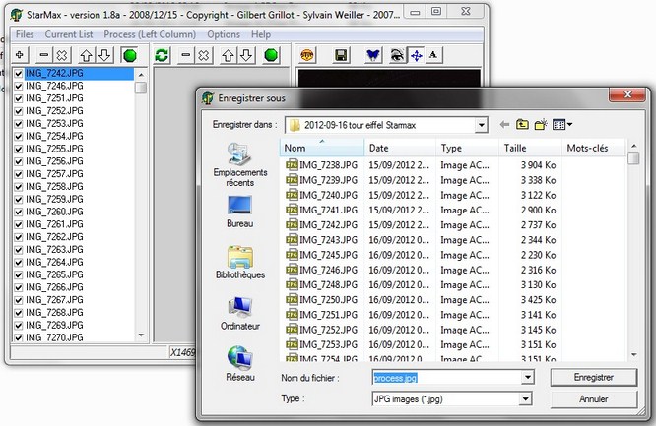The image size is (656, 426).
Task: Click scroll-up arrow of StarMax image list
Action: coord(141,75)
